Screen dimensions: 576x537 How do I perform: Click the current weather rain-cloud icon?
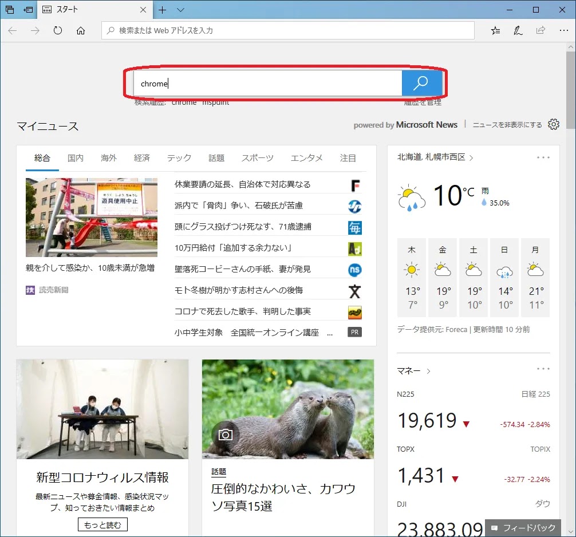[x=412, y=199]
